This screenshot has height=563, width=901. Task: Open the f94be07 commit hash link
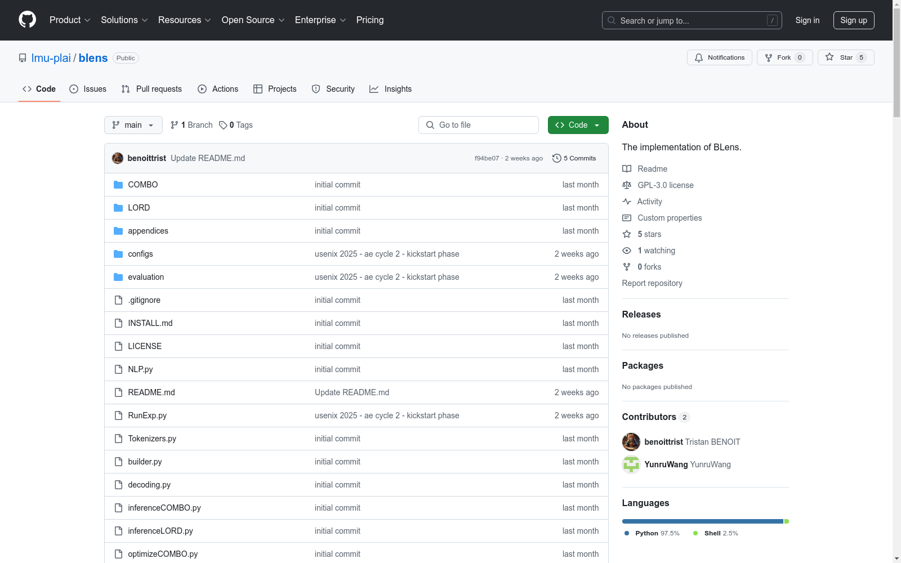[487, 158]
